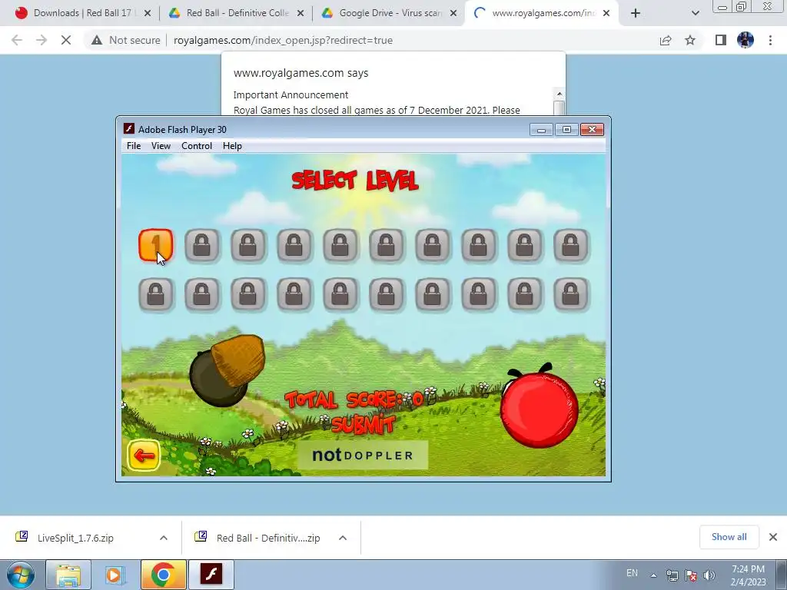The width and height of the screenshot is (787, 590).
Task: Open the Flash Player View menu
Action: pyautogui.click(x=161, y=146)
